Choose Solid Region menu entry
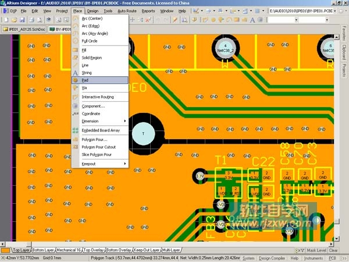Screen dimensions: 349x262 coord(100,58)
